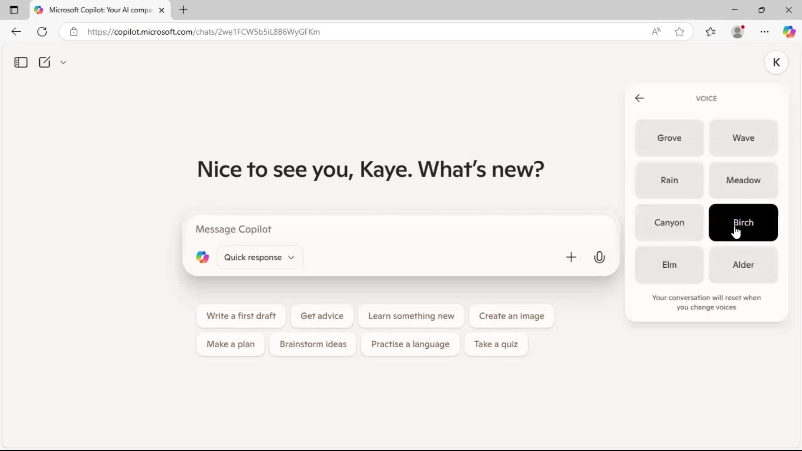
Task: Open the K profile avatar
Action: pyautogui.click(x=776, y=62)
